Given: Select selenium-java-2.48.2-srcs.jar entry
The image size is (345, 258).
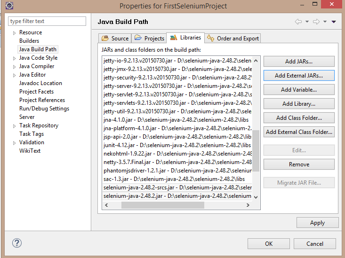Looking at the screenshot, I should (x=177, y=188).
